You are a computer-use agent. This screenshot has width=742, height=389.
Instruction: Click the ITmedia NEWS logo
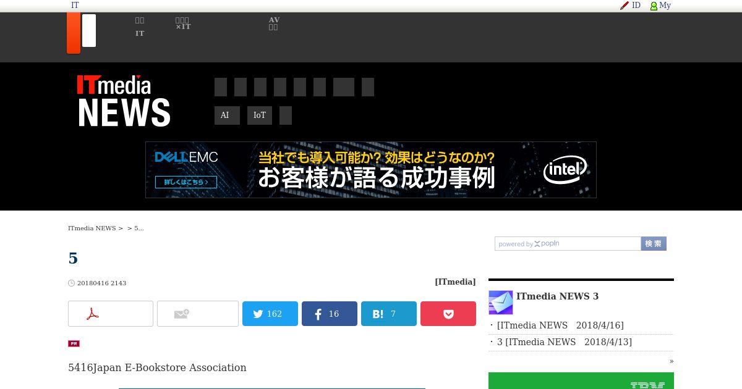coord(124,101)
